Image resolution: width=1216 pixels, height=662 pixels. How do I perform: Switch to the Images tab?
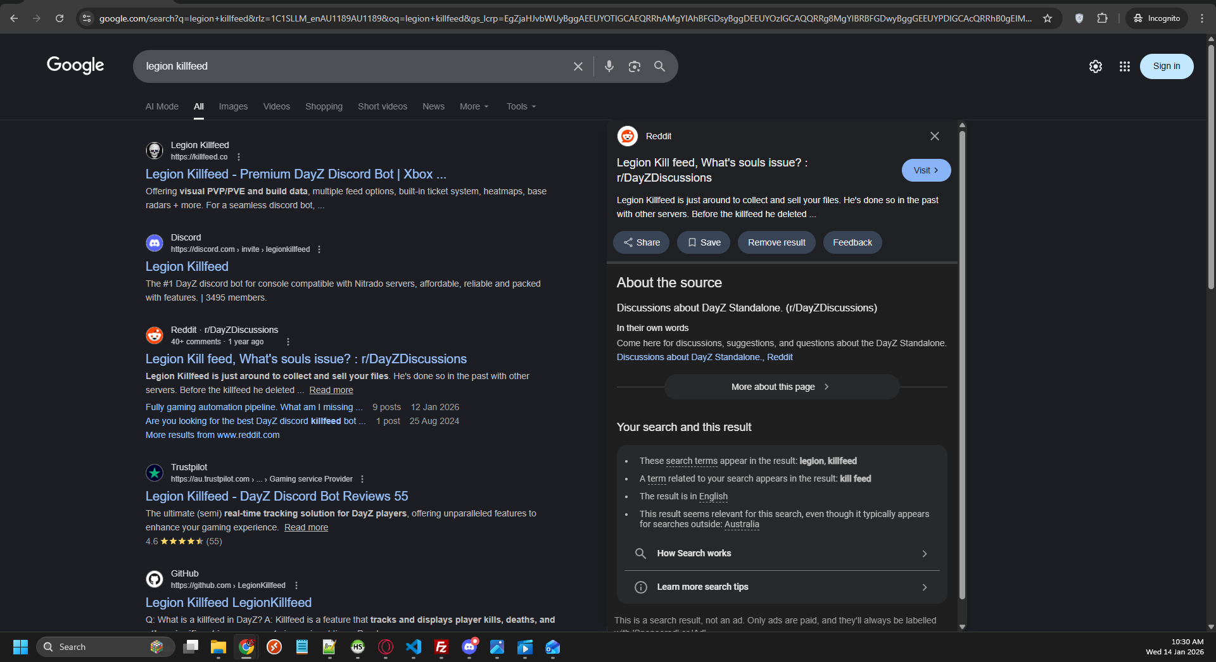233,106
